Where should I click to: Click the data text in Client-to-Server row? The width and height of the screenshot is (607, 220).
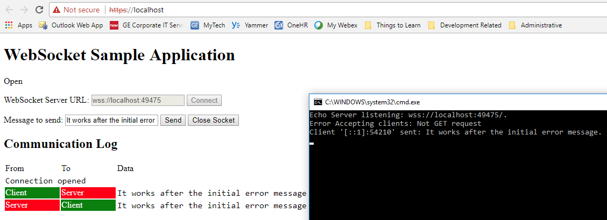212,193
